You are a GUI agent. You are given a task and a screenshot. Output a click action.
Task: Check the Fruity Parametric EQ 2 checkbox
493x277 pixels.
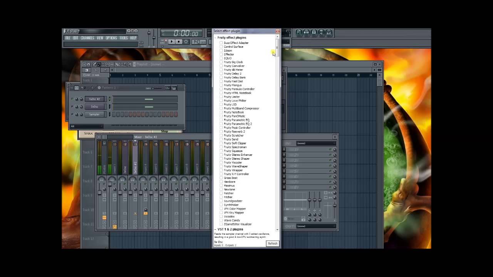[x=221, y=124]
